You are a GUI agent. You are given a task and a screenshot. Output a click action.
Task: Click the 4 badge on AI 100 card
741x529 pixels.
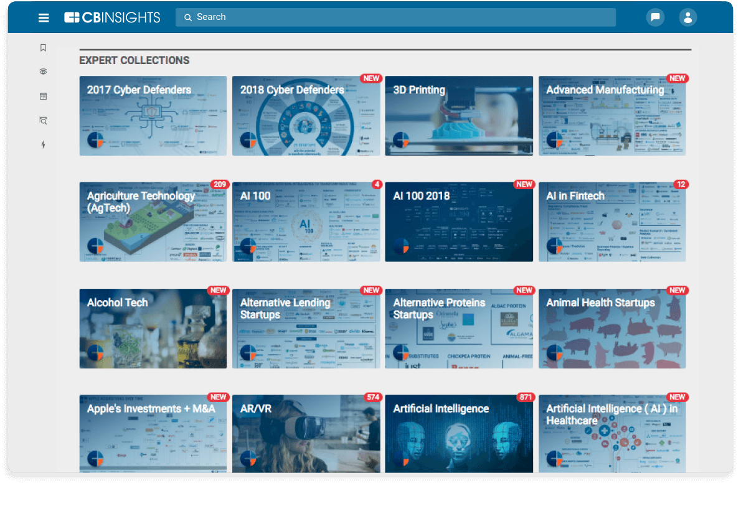376,184
